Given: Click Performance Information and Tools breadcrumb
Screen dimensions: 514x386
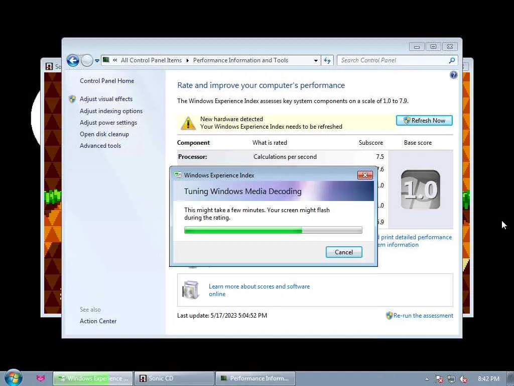Looking at the screenshot, I should pyautogui.click(x=240, y=60).
